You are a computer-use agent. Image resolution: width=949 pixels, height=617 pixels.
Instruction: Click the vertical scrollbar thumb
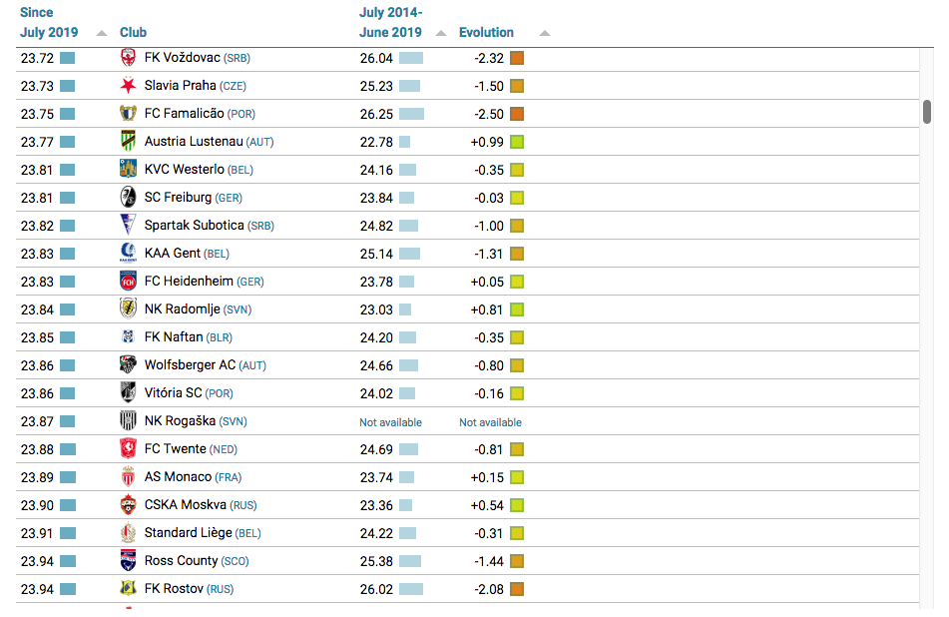point(927,111)
